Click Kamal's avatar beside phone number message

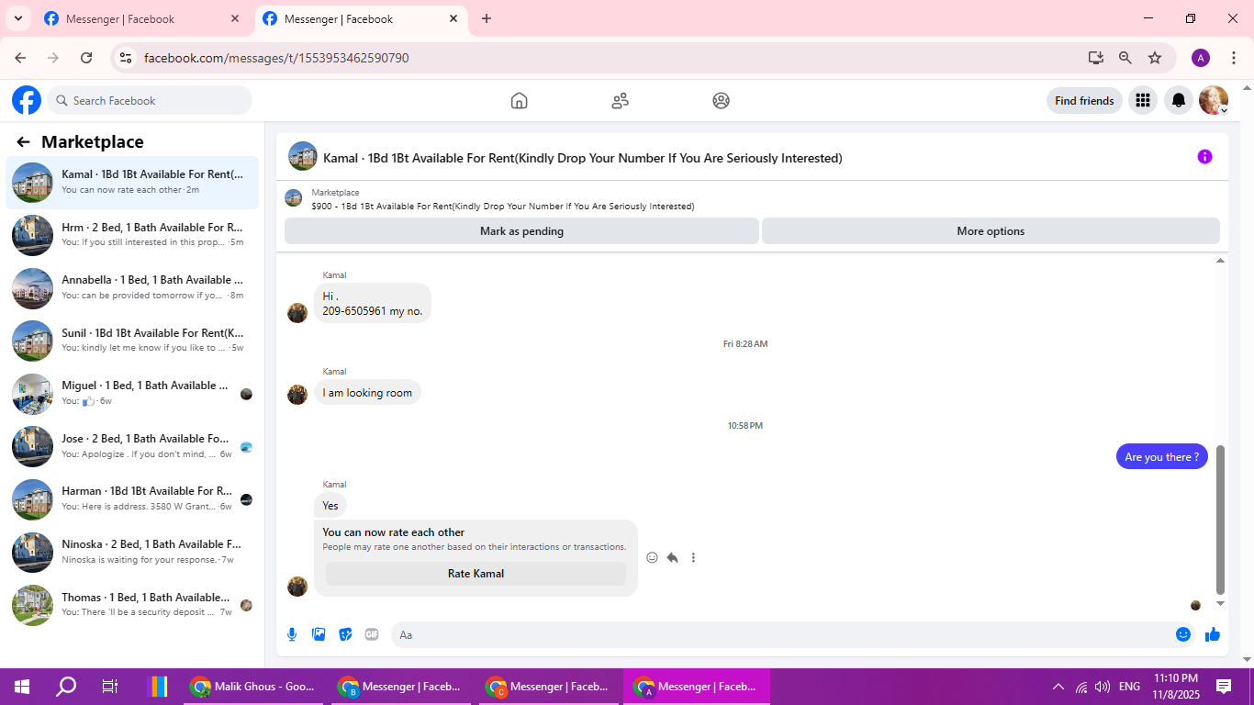tap(297, 313)
